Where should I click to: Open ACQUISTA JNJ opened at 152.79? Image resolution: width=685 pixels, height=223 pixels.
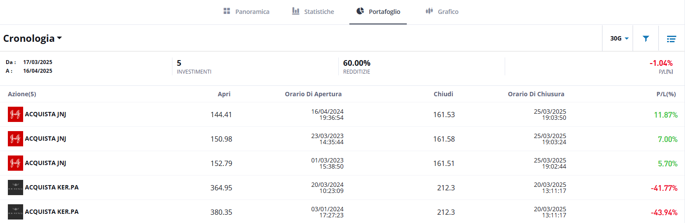point(45,163)
